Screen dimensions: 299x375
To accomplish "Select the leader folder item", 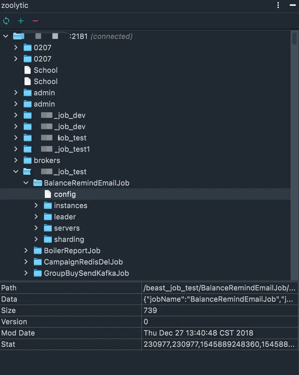I will (65, 217).
